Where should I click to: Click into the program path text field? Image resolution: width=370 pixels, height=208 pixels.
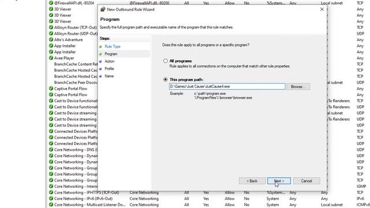click(227, 87)
